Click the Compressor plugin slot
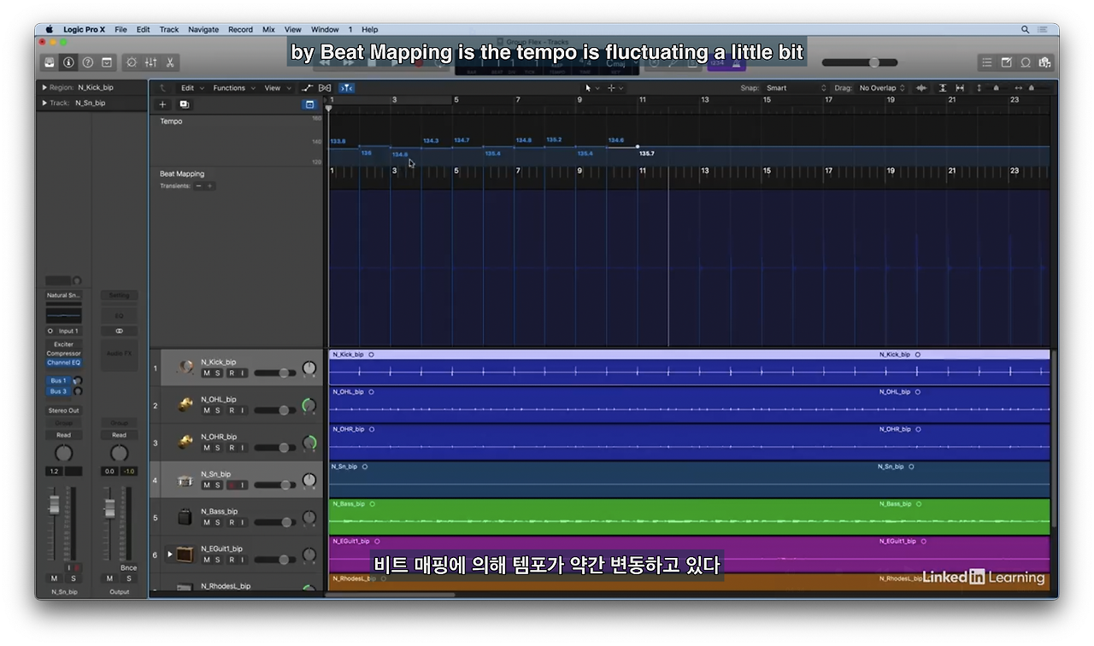Viewport: 1094px width, 646px height. [x=64, y=353]
